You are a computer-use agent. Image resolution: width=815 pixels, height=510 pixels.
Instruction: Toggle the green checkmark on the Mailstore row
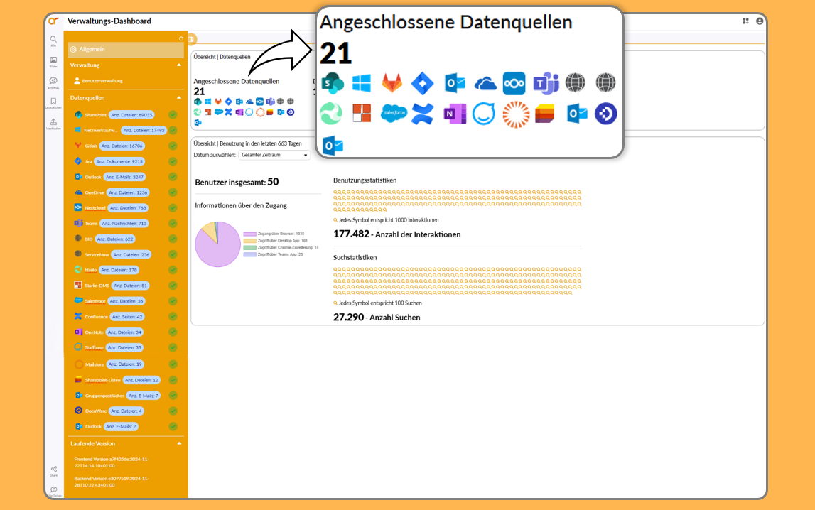pos(173,364)
